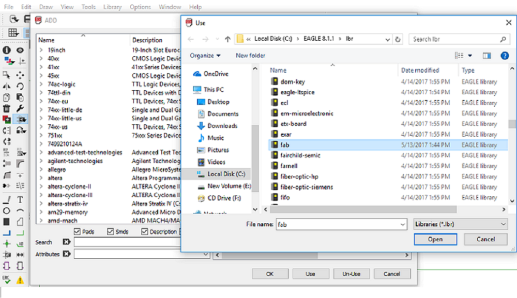Open the File menu

coord(9,7)
